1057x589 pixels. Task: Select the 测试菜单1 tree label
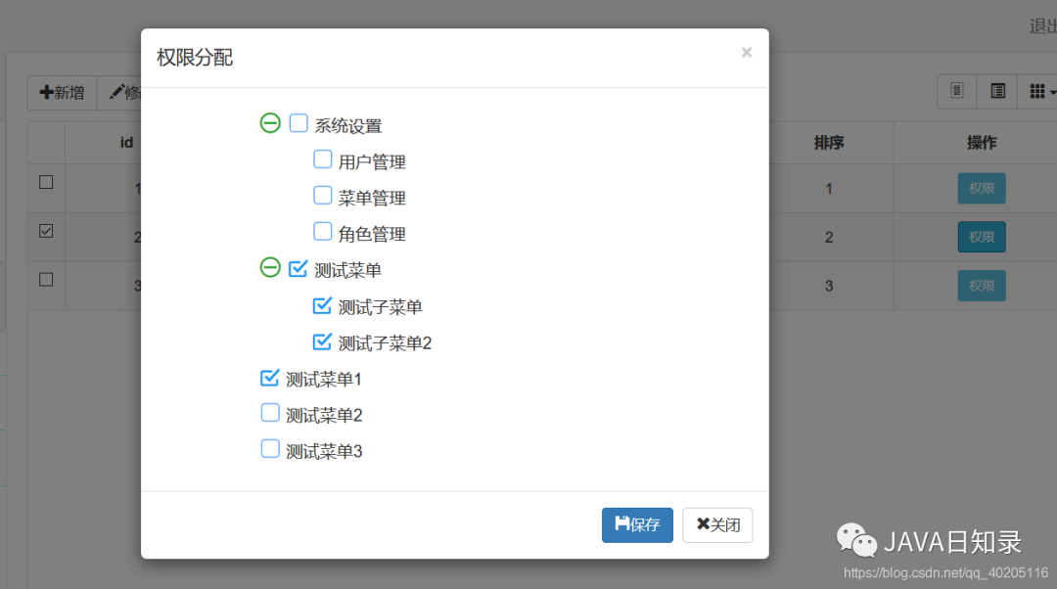pos(324,380)
